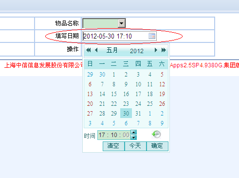Screen dimensions: 239x178
Task: Select day 28 in the calendar
Action: point(102,113)
